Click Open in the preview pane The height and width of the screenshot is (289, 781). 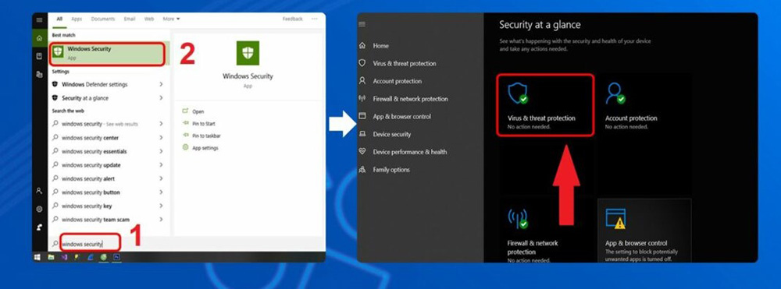(198, 111)
